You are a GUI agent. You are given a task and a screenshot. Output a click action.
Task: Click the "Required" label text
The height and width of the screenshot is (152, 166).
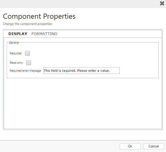click(x=16, y=54)
